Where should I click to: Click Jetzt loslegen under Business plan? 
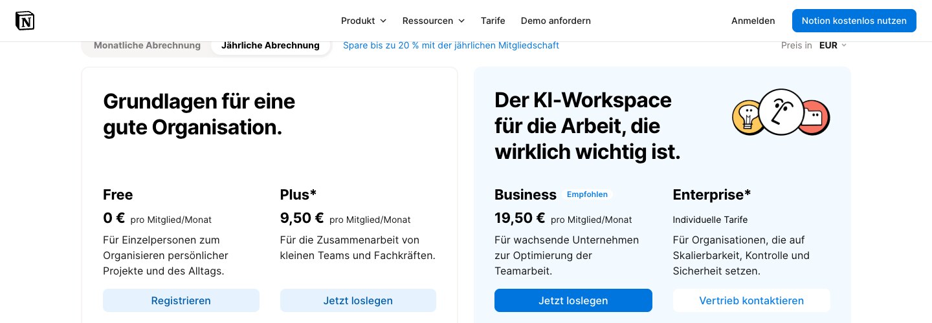pos(573,300)
